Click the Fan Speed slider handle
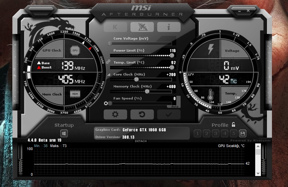Image resolution: width=288 pixels, height=187 pixels. click(110, 103)
